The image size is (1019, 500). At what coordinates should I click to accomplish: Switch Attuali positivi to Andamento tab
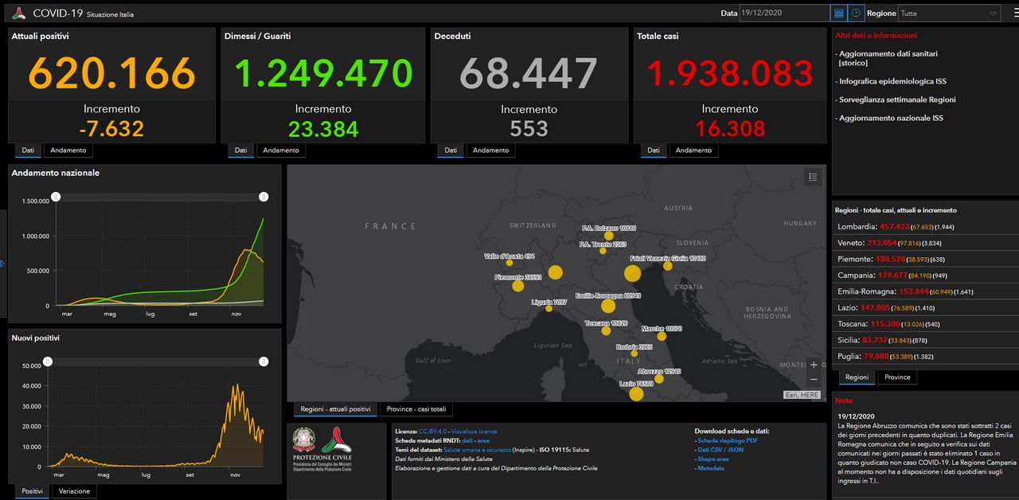(68, 150)
